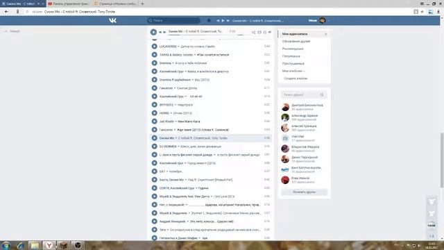
Task: Play the Dramma track without appledream
Action: tap(154, 63)
